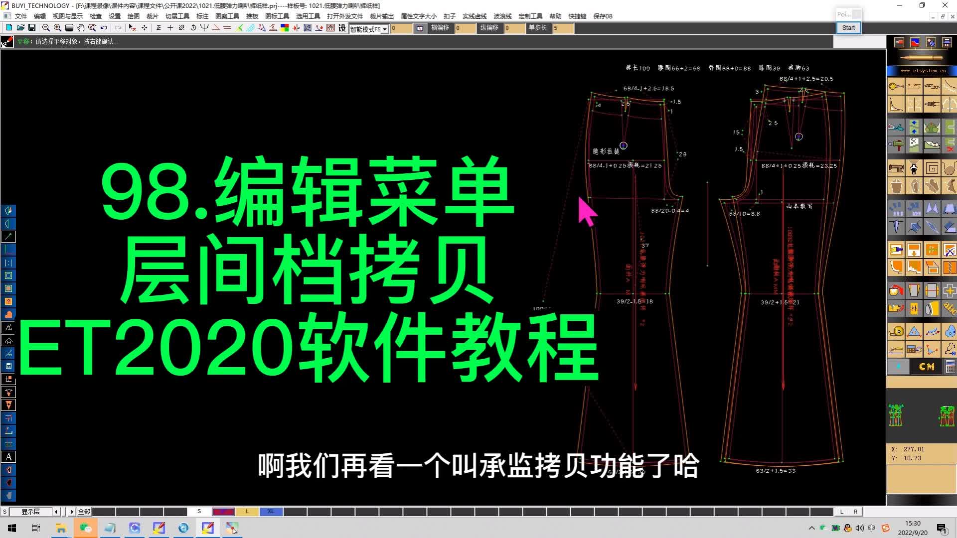Click the right arrow next to 全部
957x538 pixels.
[x=72, y=512]
